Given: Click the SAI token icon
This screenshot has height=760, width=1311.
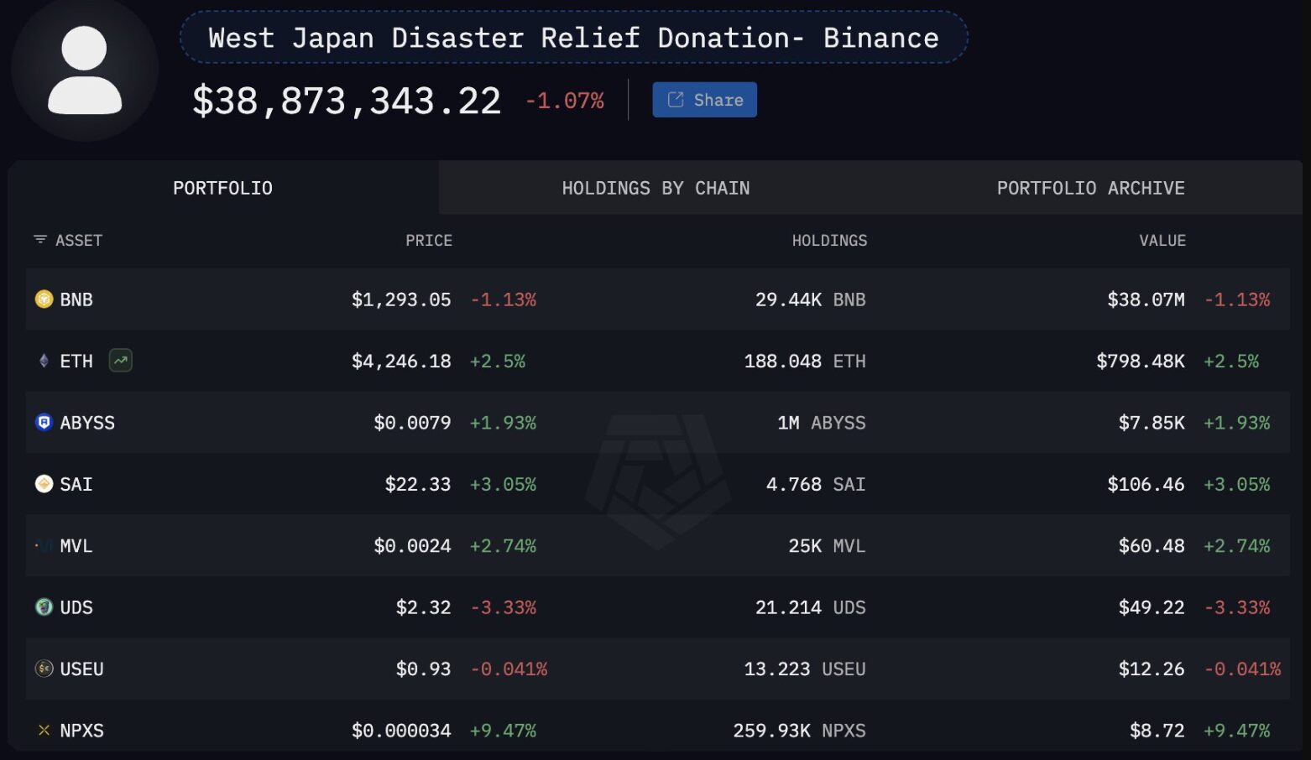Looking at the screenshot, I should coord(44,484).
